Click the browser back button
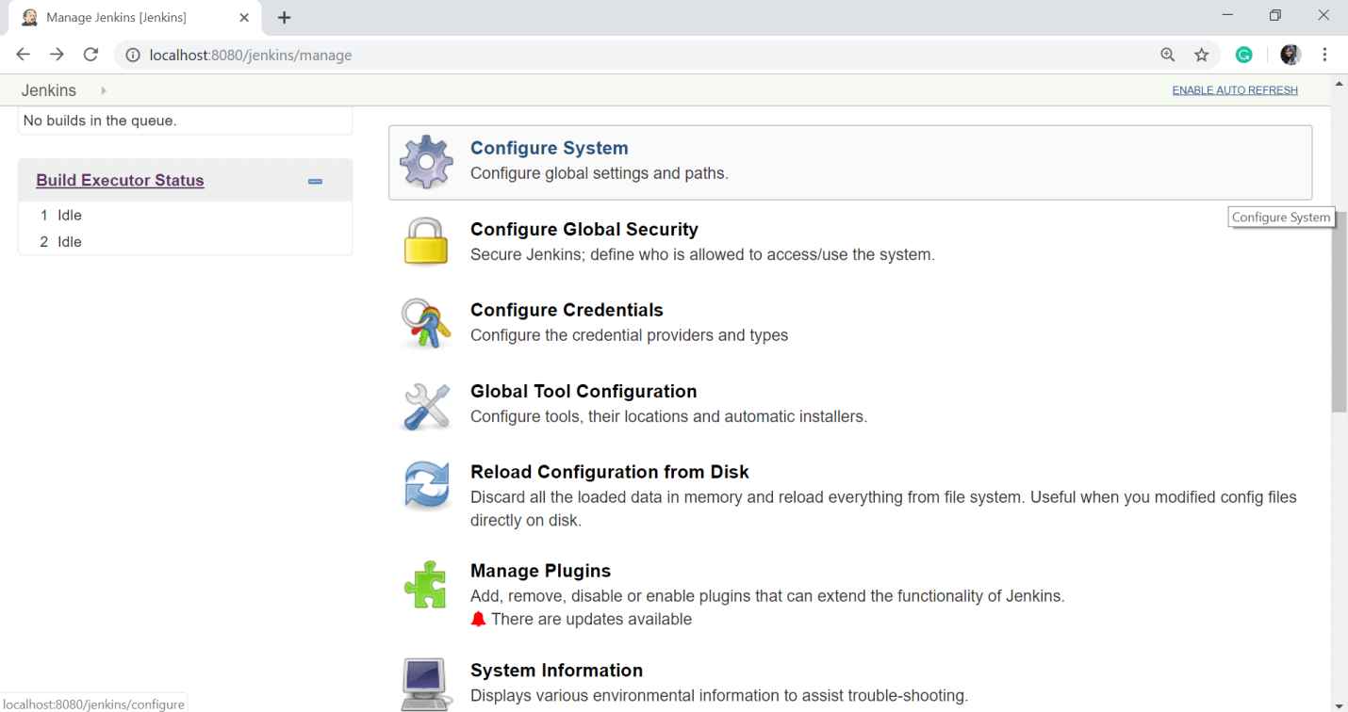1348x712 pixels. tap(24, 55)
